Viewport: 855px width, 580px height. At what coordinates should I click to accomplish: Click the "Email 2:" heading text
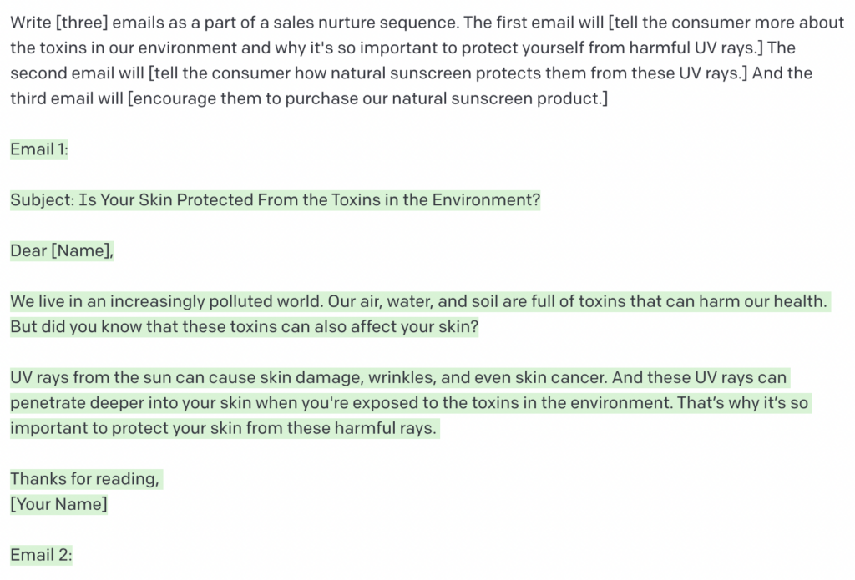point(41,555)
